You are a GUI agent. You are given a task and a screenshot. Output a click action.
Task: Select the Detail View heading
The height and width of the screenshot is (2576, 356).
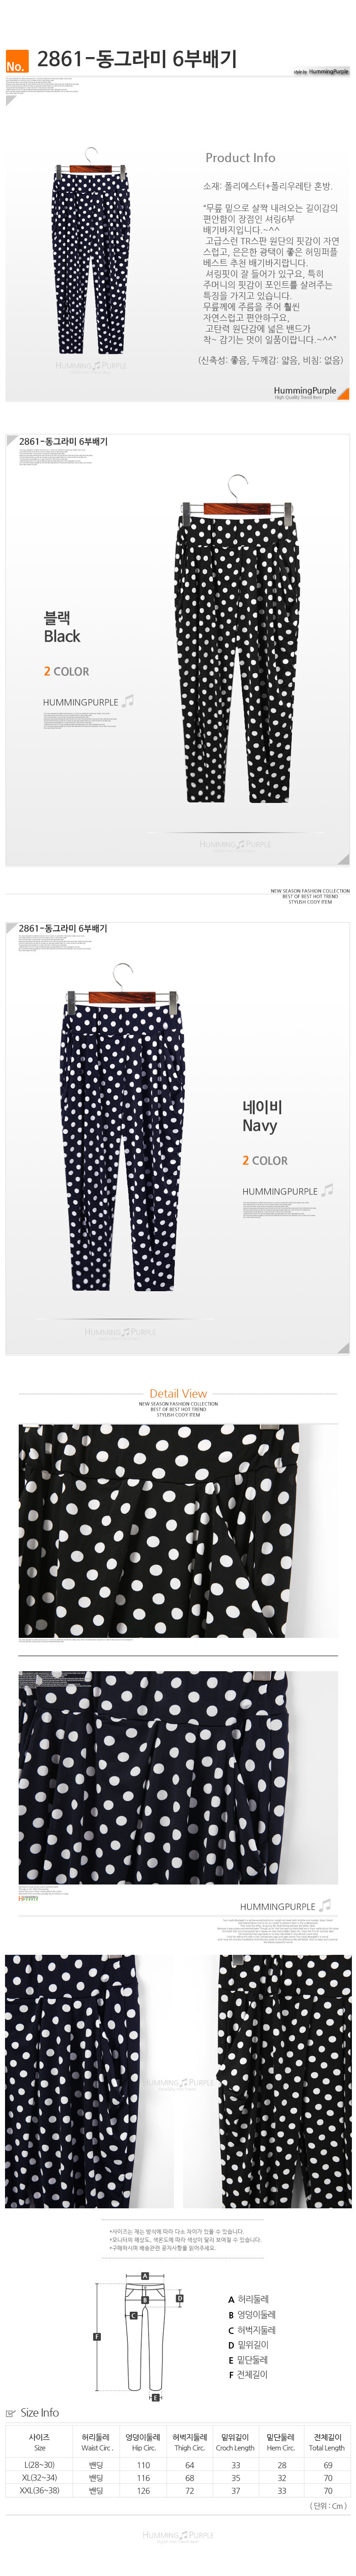[178, 1393]
